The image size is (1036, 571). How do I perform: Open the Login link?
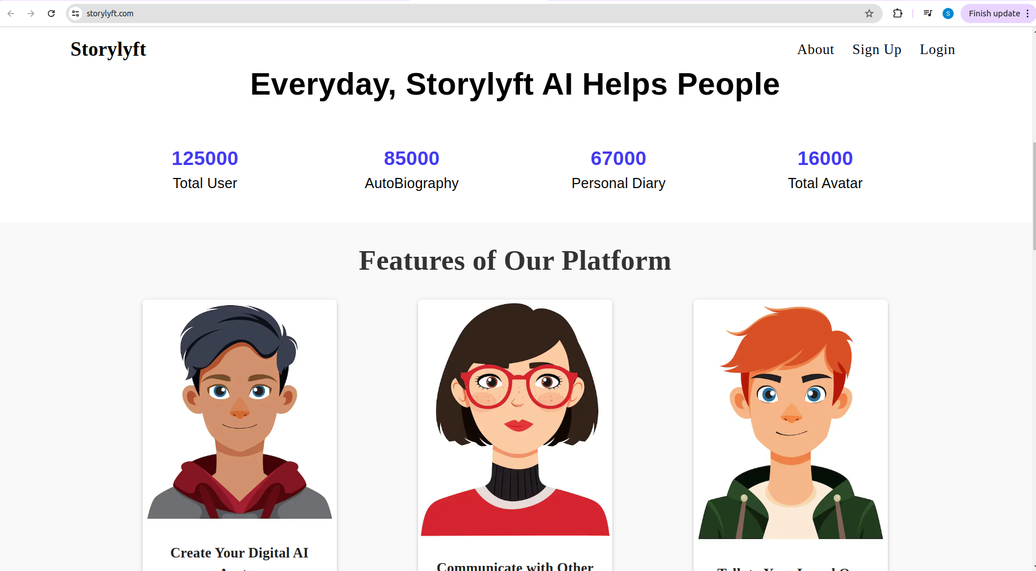[x=937, y=50]
